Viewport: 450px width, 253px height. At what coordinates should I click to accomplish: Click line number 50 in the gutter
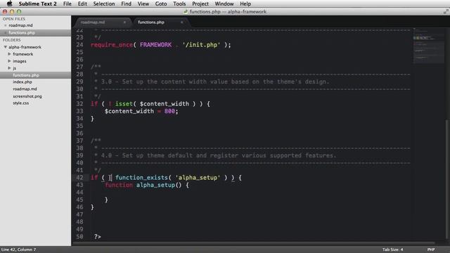click(79, 237)
